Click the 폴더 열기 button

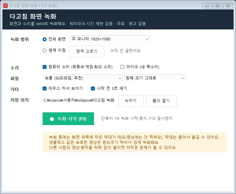(161, 101)
